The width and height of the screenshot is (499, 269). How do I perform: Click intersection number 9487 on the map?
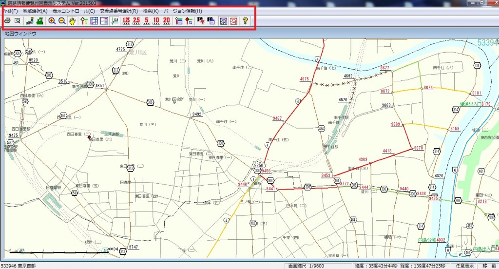[x=277, y=118]
